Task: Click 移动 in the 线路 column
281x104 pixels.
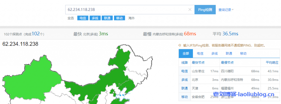Action: pos(184,97)
